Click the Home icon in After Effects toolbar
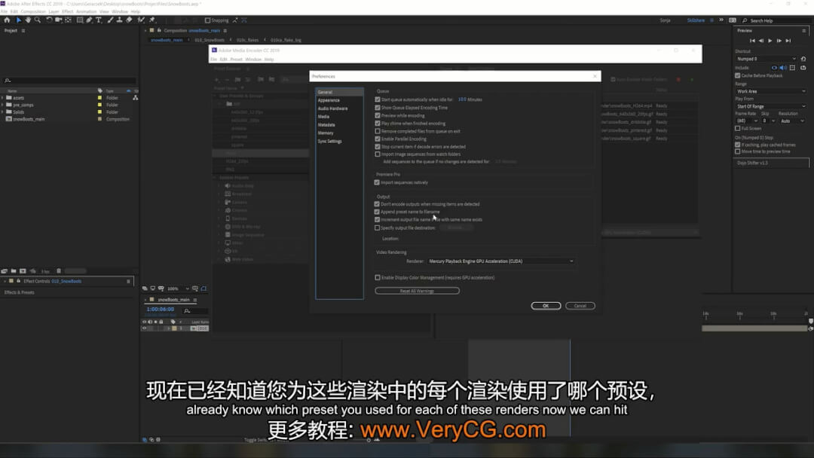This screenshot has width=814, height=458. [x=7, y=20]
